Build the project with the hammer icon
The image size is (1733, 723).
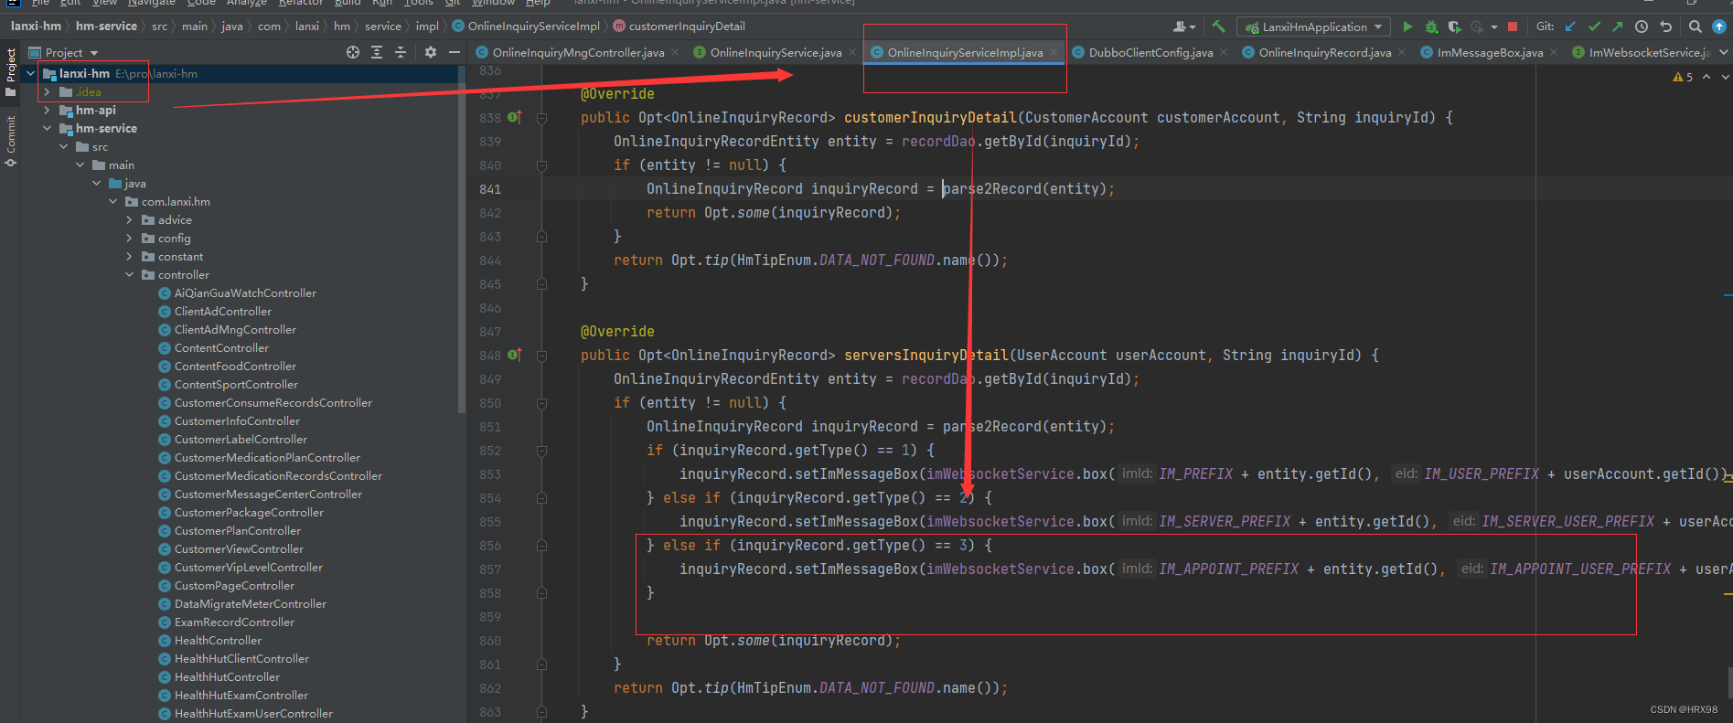pyautogui.click(x=1218, y=27)
